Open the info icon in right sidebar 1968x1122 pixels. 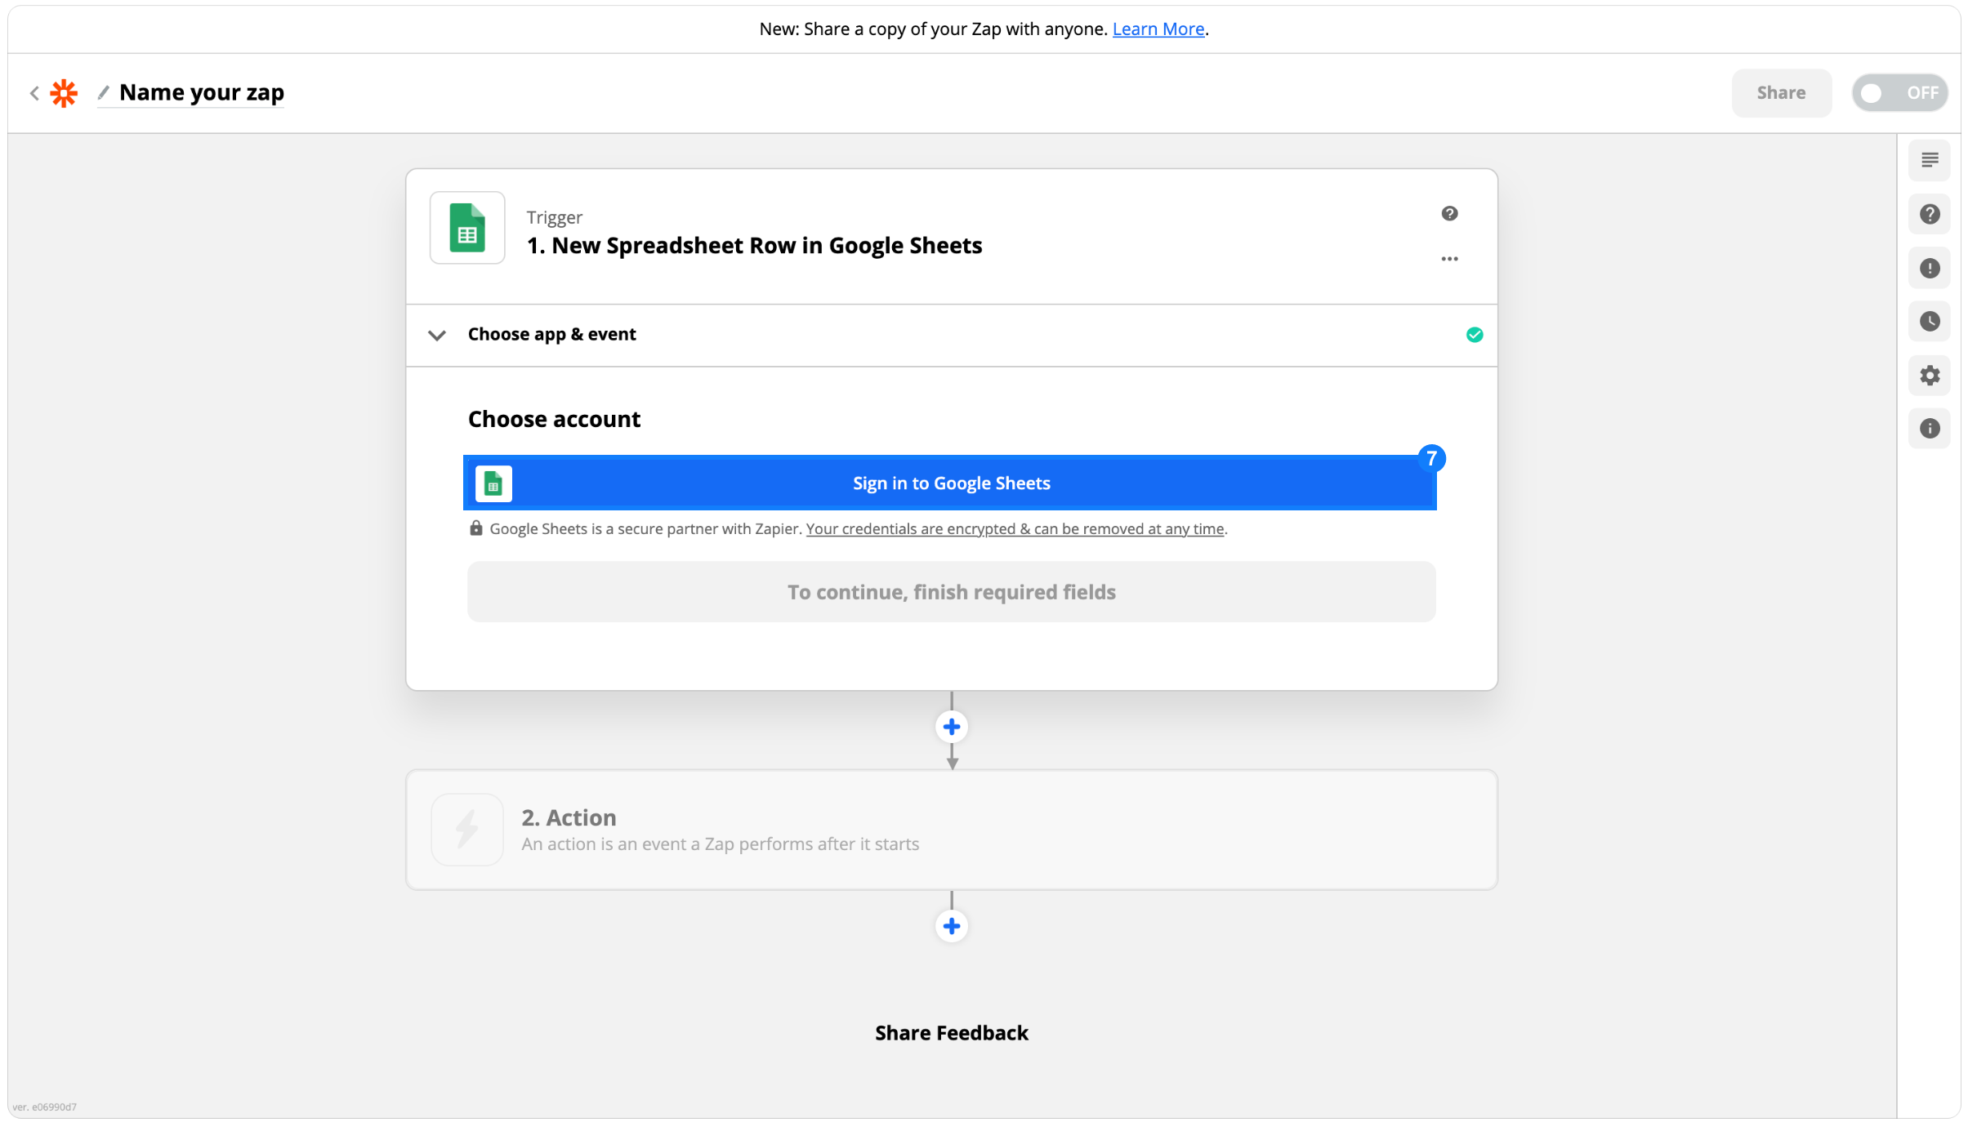point(1930,428)
